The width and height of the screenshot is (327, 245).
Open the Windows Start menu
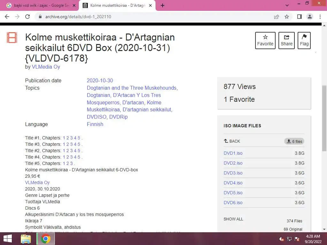click(x=8, y=239)
